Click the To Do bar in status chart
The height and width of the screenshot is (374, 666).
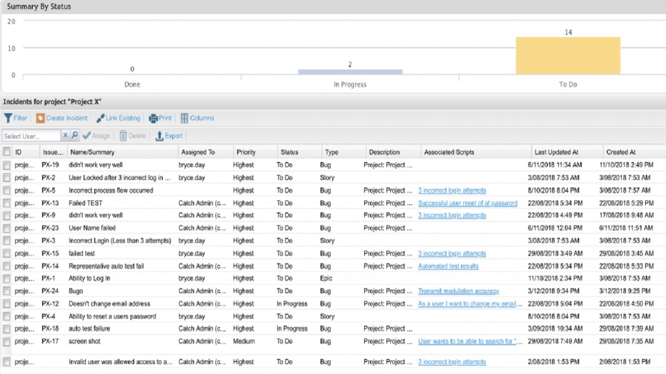pos(568,56)
